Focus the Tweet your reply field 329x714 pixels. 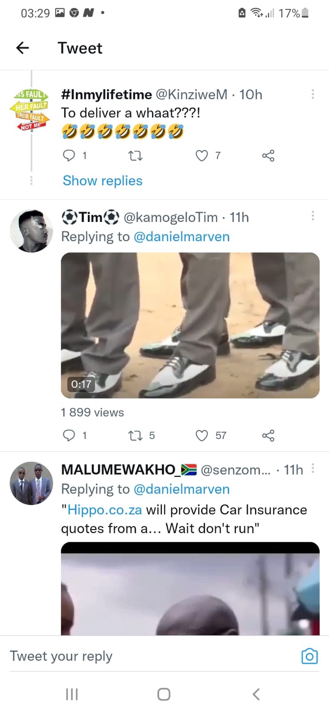click(151, 656)
